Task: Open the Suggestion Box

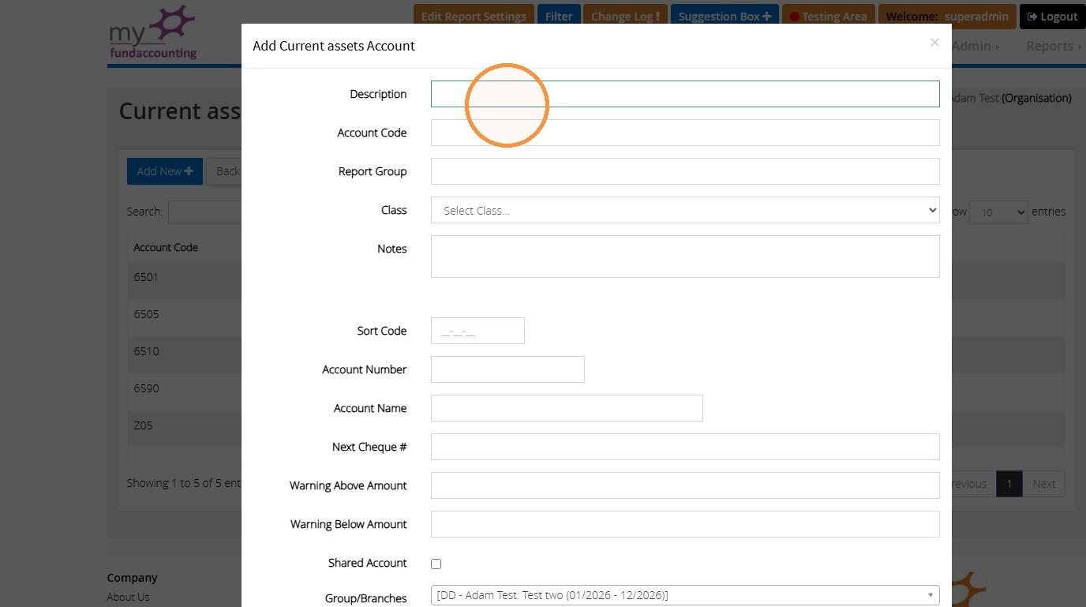Action: tap(725, 17)
